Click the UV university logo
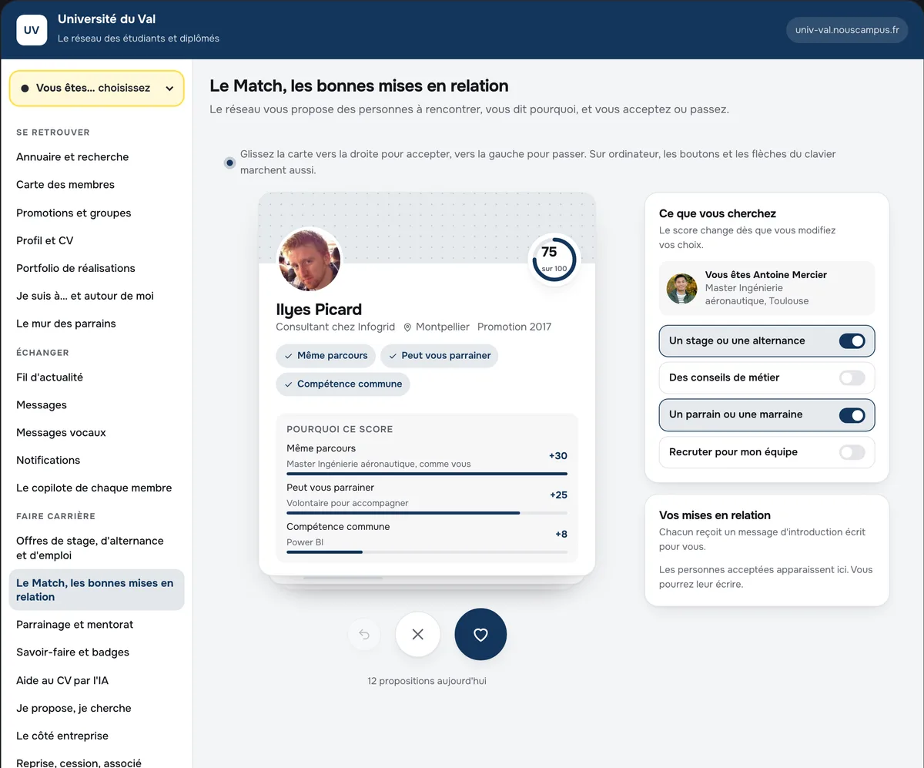The width and height of the screenshot is (924, 768). (x=32, y=30)
